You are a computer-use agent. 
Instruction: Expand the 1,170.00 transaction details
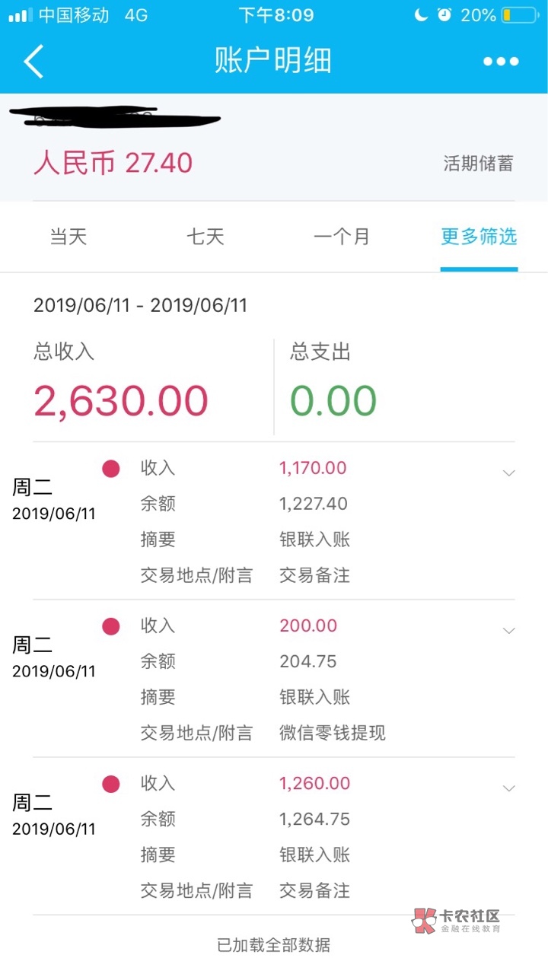click(509, 473)
